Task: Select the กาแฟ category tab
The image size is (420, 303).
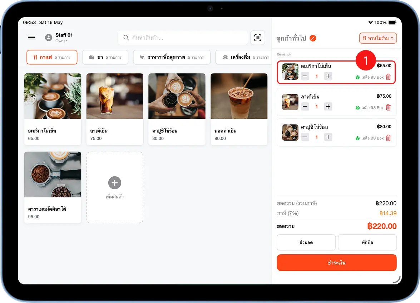Action: pos(52,57)
